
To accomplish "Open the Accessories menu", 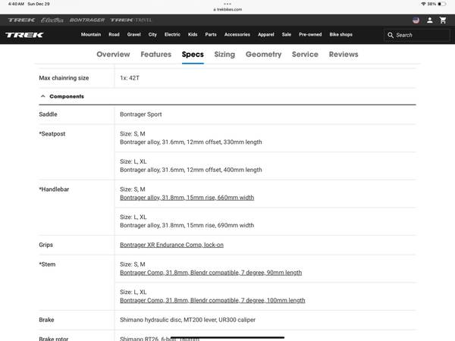I will tap(237, 35).
